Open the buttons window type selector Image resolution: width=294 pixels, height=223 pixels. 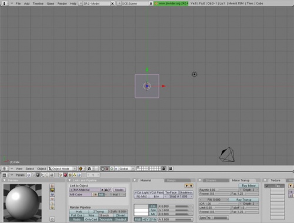click(5, 175)
